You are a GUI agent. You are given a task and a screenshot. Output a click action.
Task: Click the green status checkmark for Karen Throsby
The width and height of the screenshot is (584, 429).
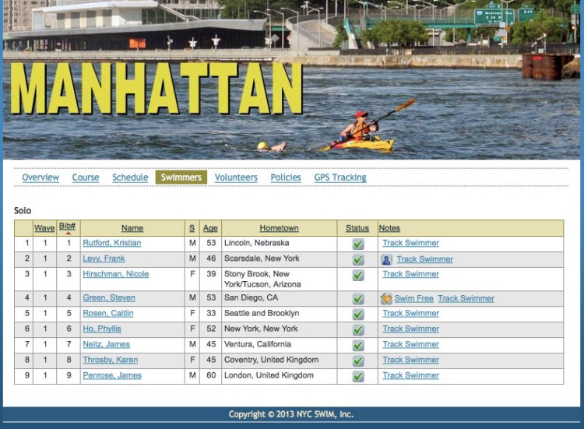coord(357,360)
